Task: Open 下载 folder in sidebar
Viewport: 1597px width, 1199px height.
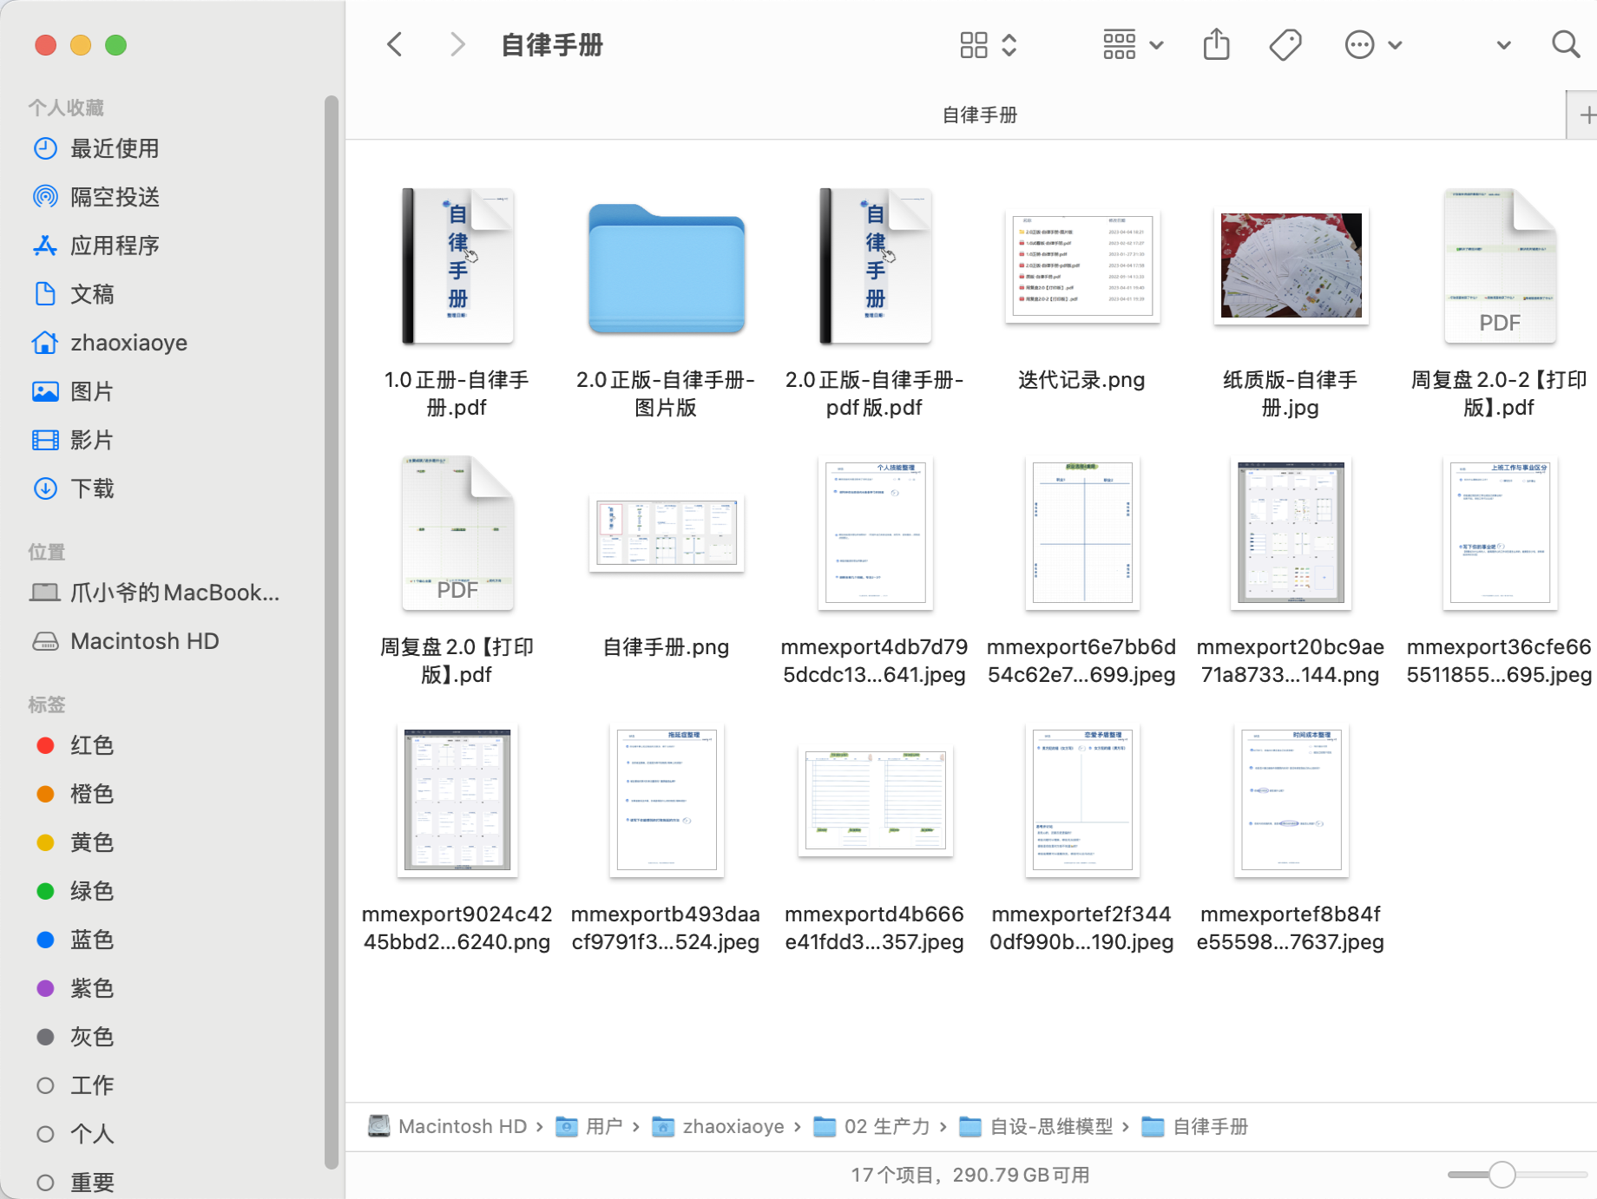Action: 91,488
